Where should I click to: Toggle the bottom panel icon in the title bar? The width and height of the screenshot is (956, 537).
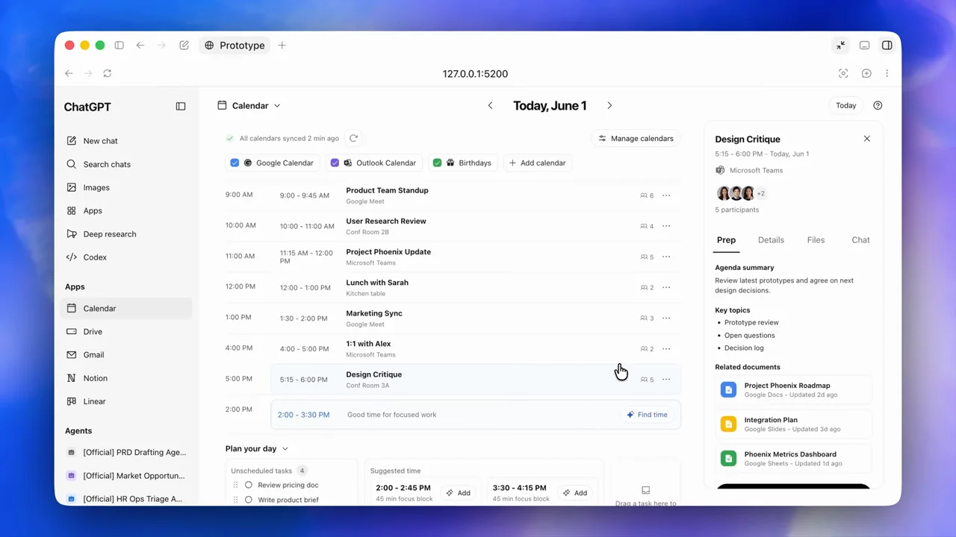[x=864, y=45]
